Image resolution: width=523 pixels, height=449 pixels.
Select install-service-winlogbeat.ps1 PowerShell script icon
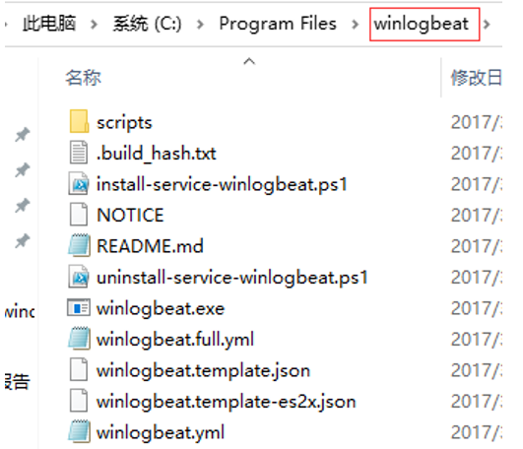point(79,184)
